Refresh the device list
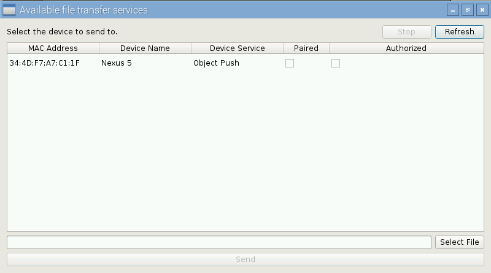Image resolution: width=491 pixels, height=273 pixels. [459, 32]
